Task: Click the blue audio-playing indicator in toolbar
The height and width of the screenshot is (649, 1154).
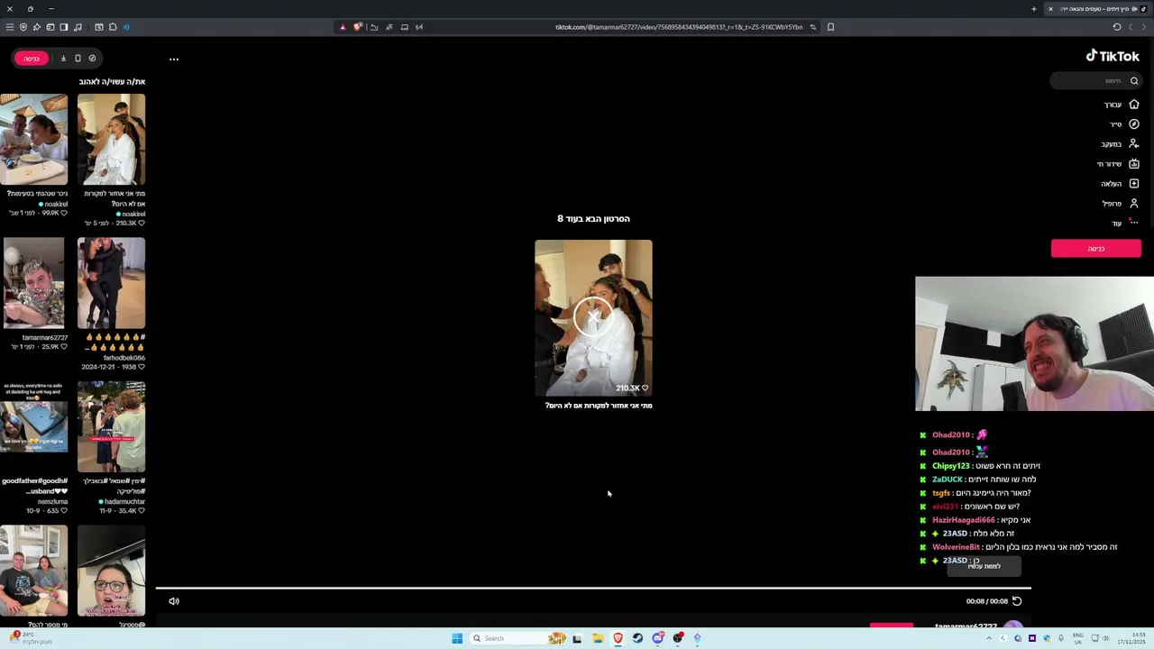Action: [x=126, y=27]
